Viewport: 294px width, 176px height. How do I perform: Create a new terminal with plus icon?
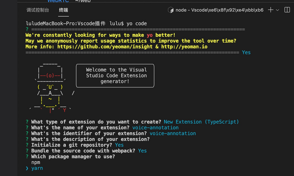click(271, 10)
